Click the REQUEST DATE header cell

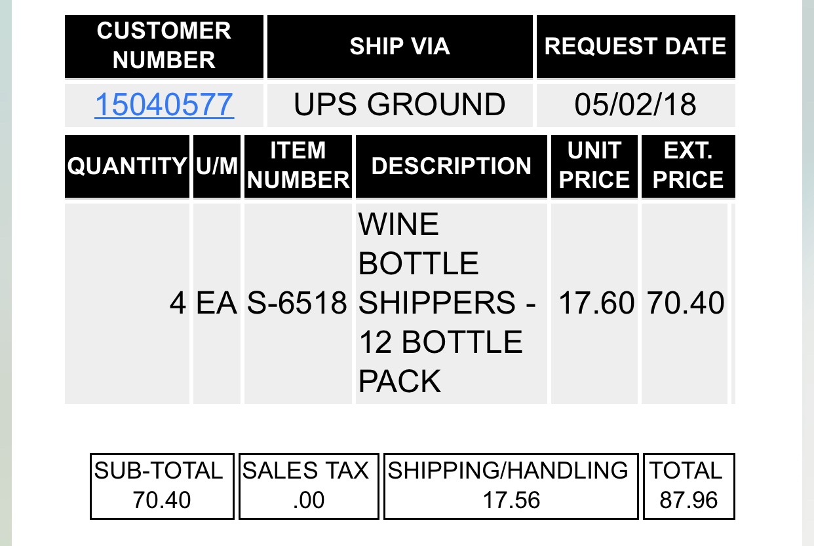coord(636,46)
